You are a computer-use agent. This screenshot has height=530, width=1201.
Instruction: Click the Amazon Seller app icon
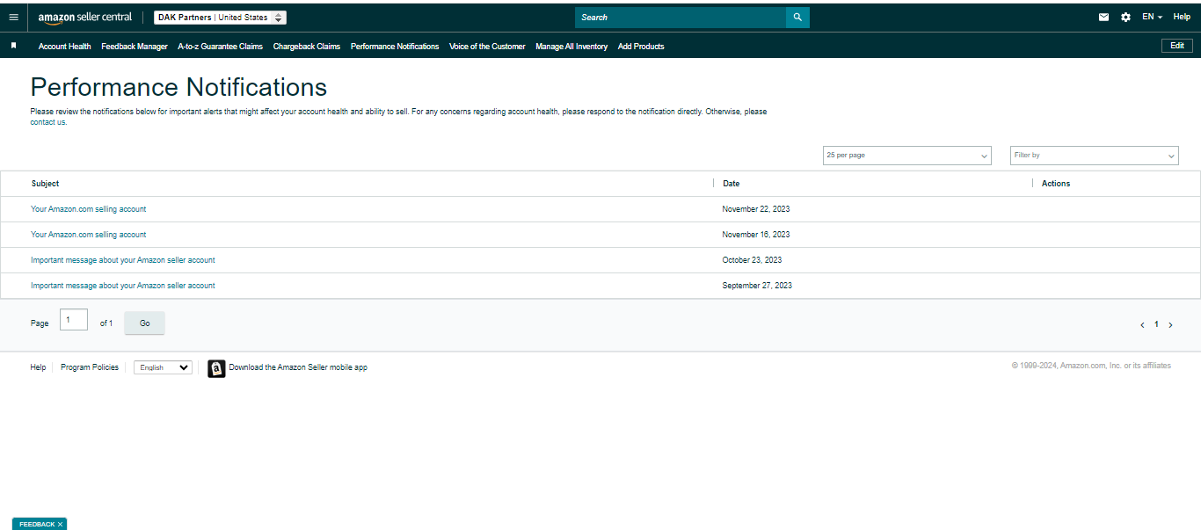pyautogui.click(x=216, y=368)
